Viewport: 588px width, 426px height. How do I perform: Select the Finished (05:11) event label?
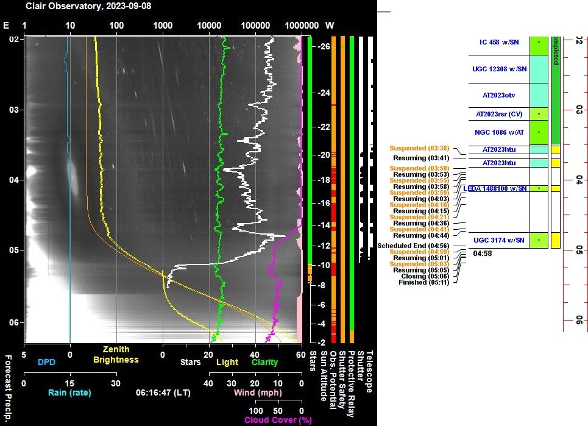pos(423,282)
